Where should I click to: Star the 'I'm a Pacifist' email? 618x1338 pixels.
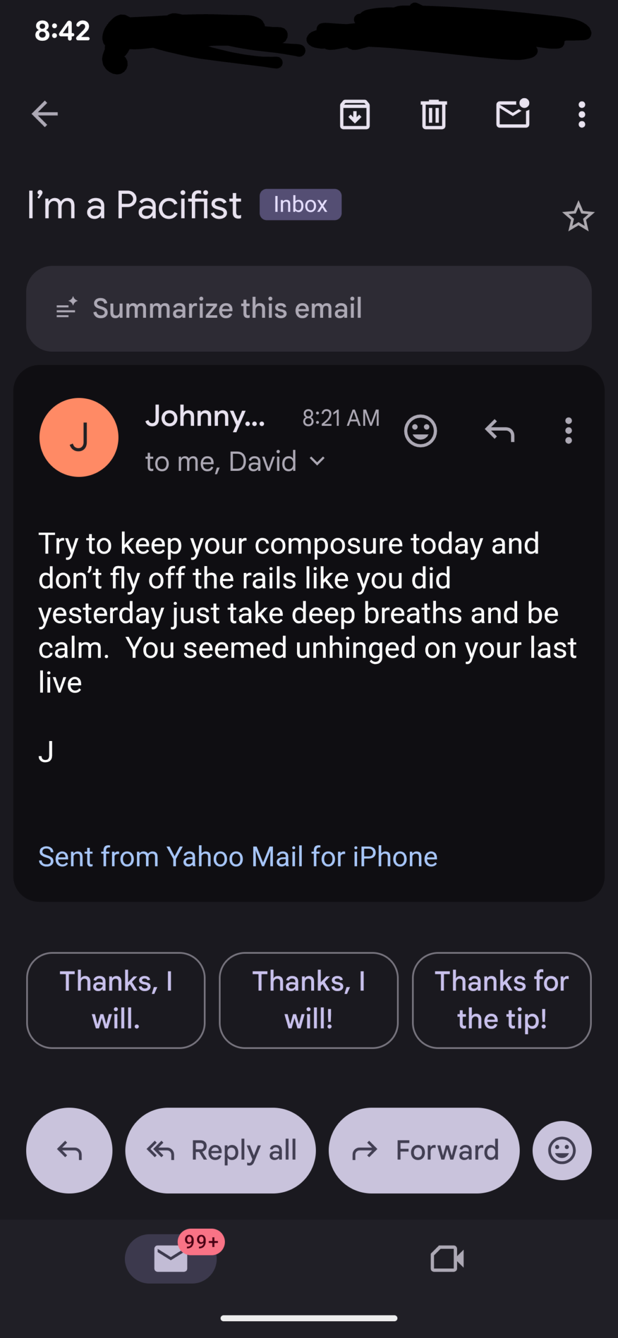[578, 217]
